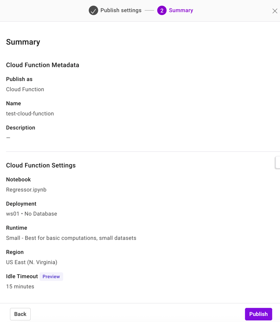
Task: Select the deployment value ws01 • No Database
Action: click(31, 214)
